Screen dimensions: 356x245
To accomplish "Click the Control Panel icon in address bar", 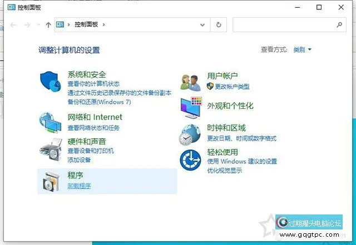I will pyautogui.click(x=60, y=24).
